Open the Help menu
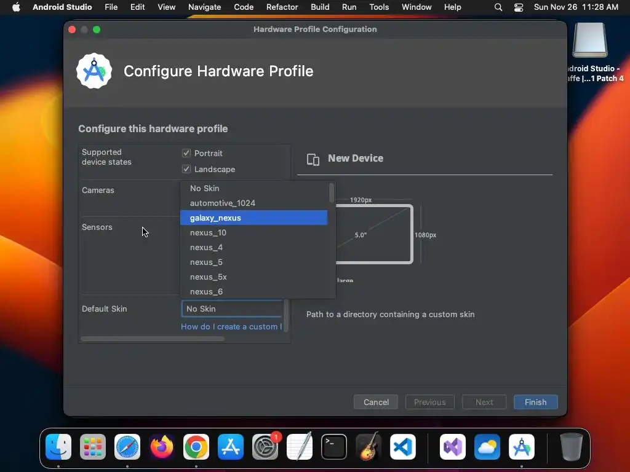 (x=452, y=7)
